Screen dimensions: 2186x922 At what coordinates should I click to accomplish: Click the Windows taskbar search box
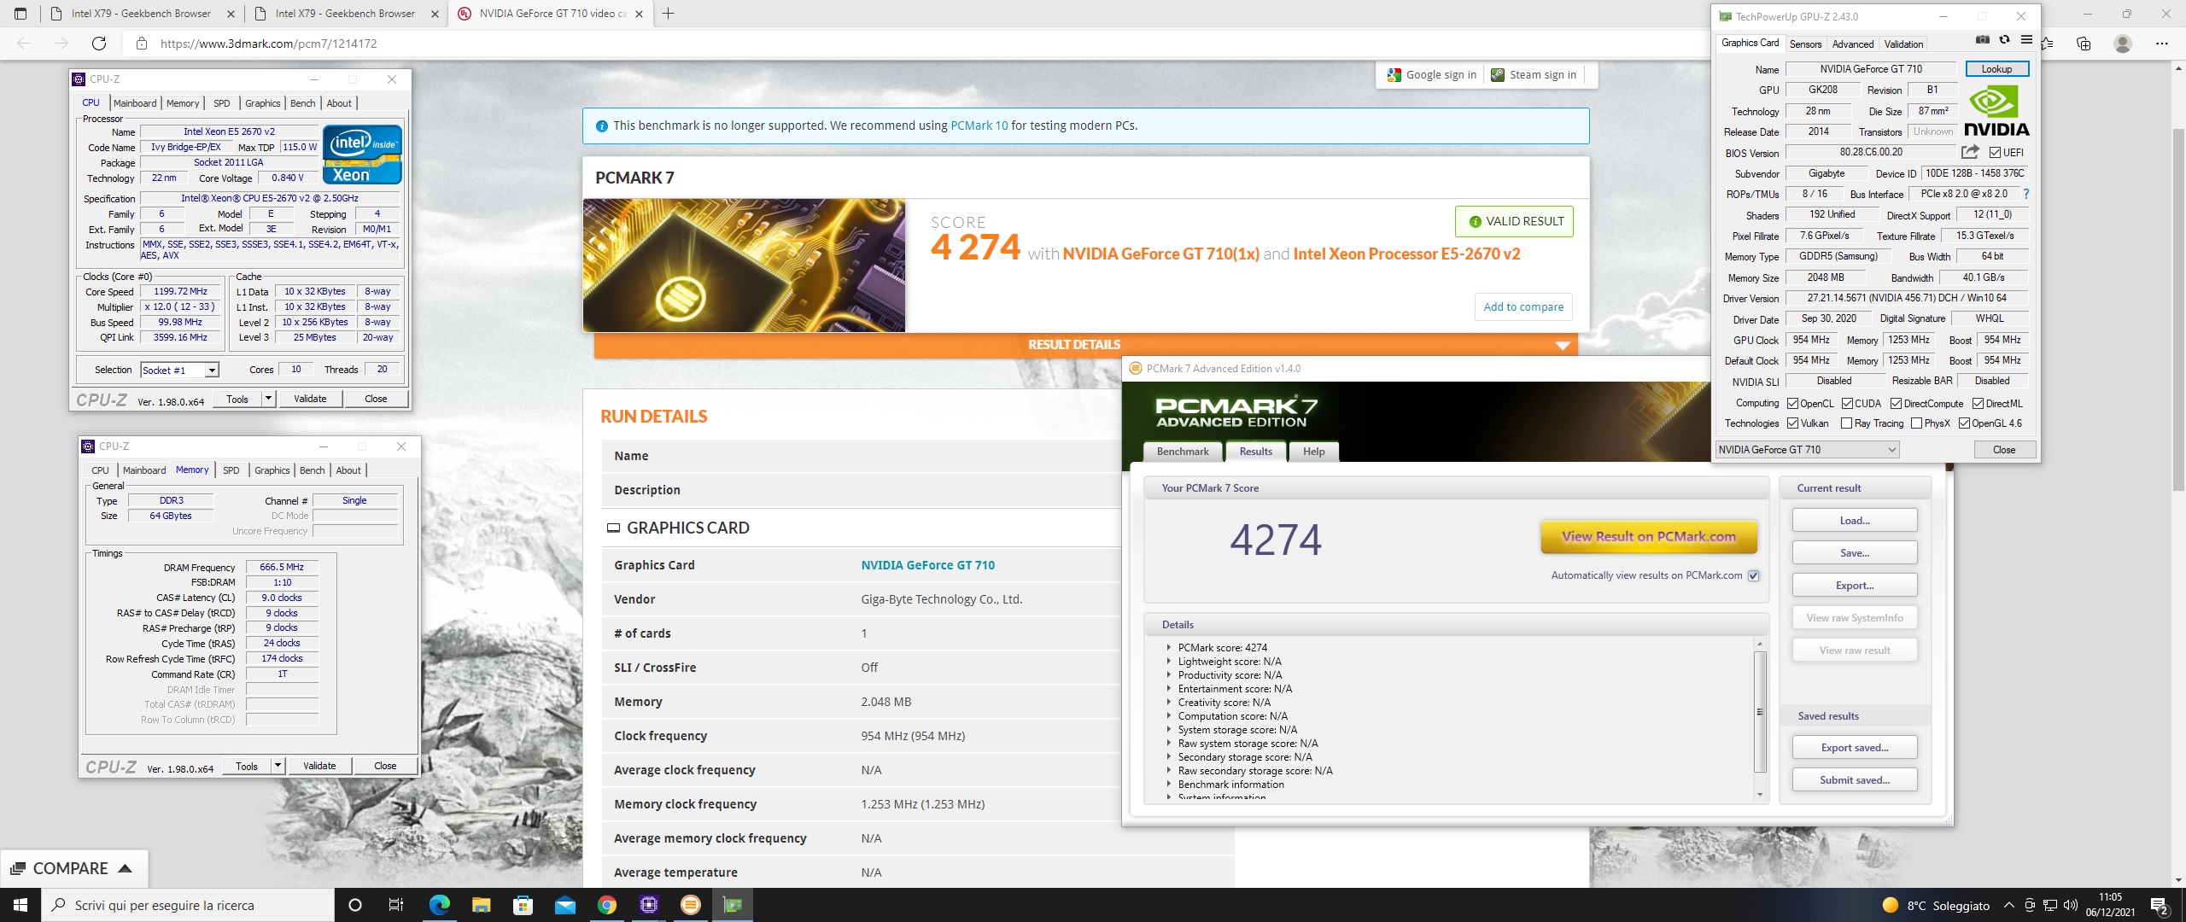187,905
